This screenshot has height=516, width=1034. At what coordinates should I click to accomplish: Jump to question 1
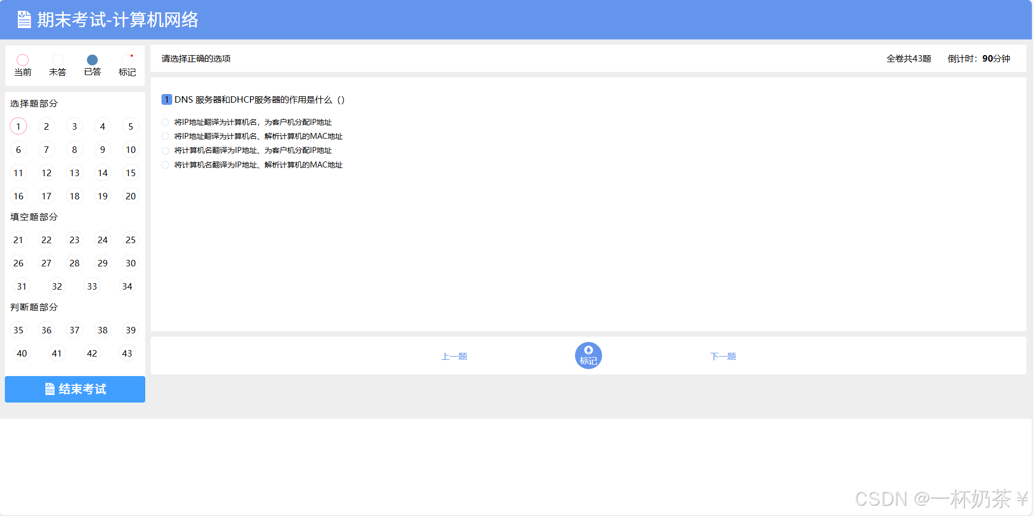coord(18,126)
